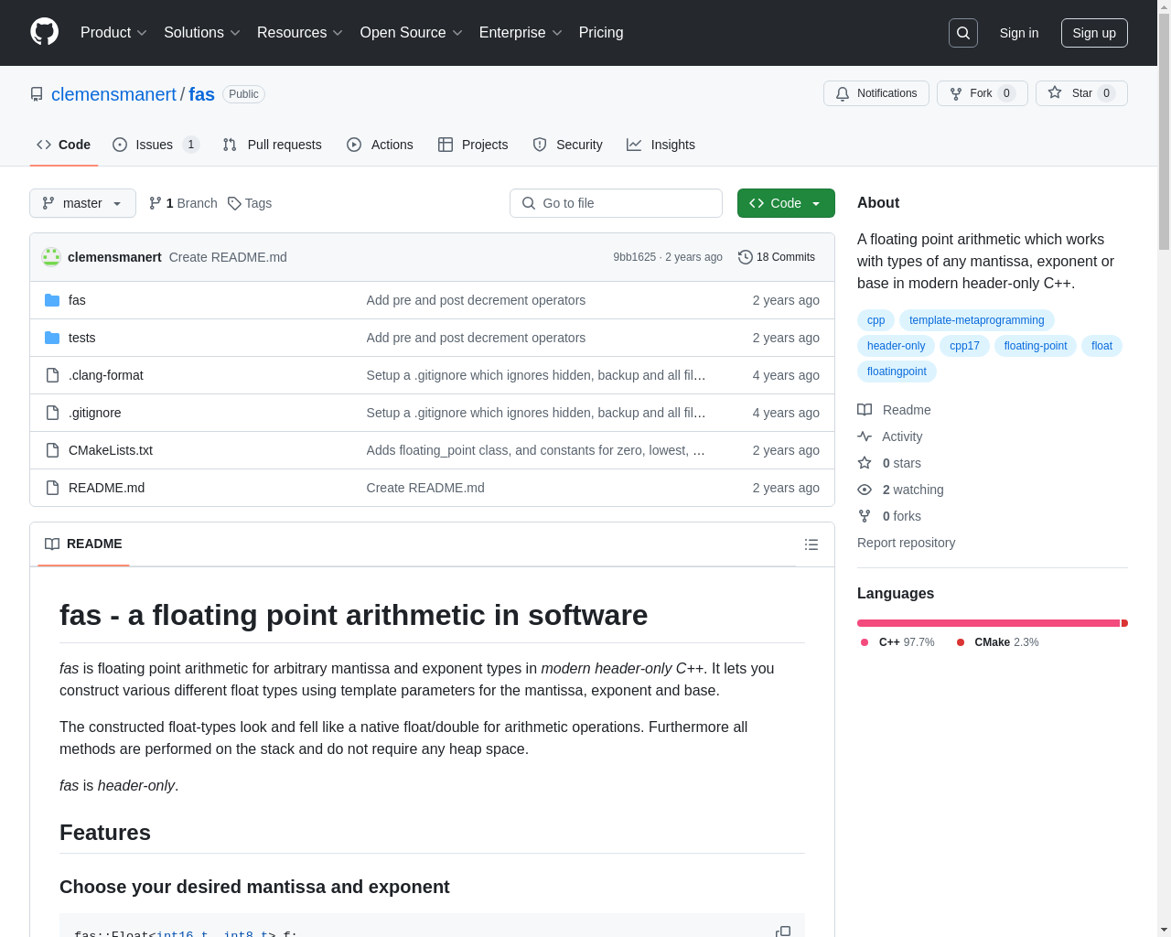The height and width of the screenshot is (937, 1171).
Task: Click the Star icon
Action: point(1055,92)
